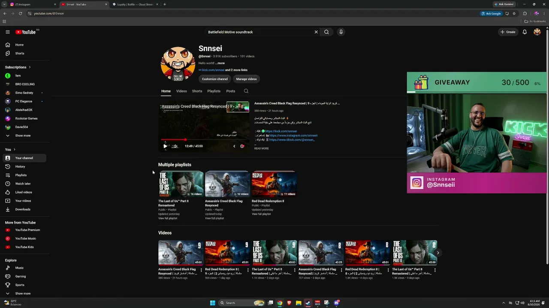Click the Manage videos button
Screen dimensions: 549x308
(246, 79)
